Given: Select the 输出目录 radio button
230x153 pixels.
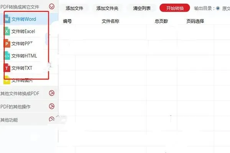Looking at the screenshot, I should (218, 8).
